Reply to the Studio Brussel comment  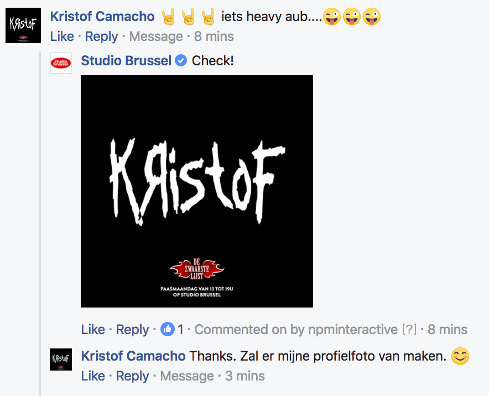pos(133,330)
